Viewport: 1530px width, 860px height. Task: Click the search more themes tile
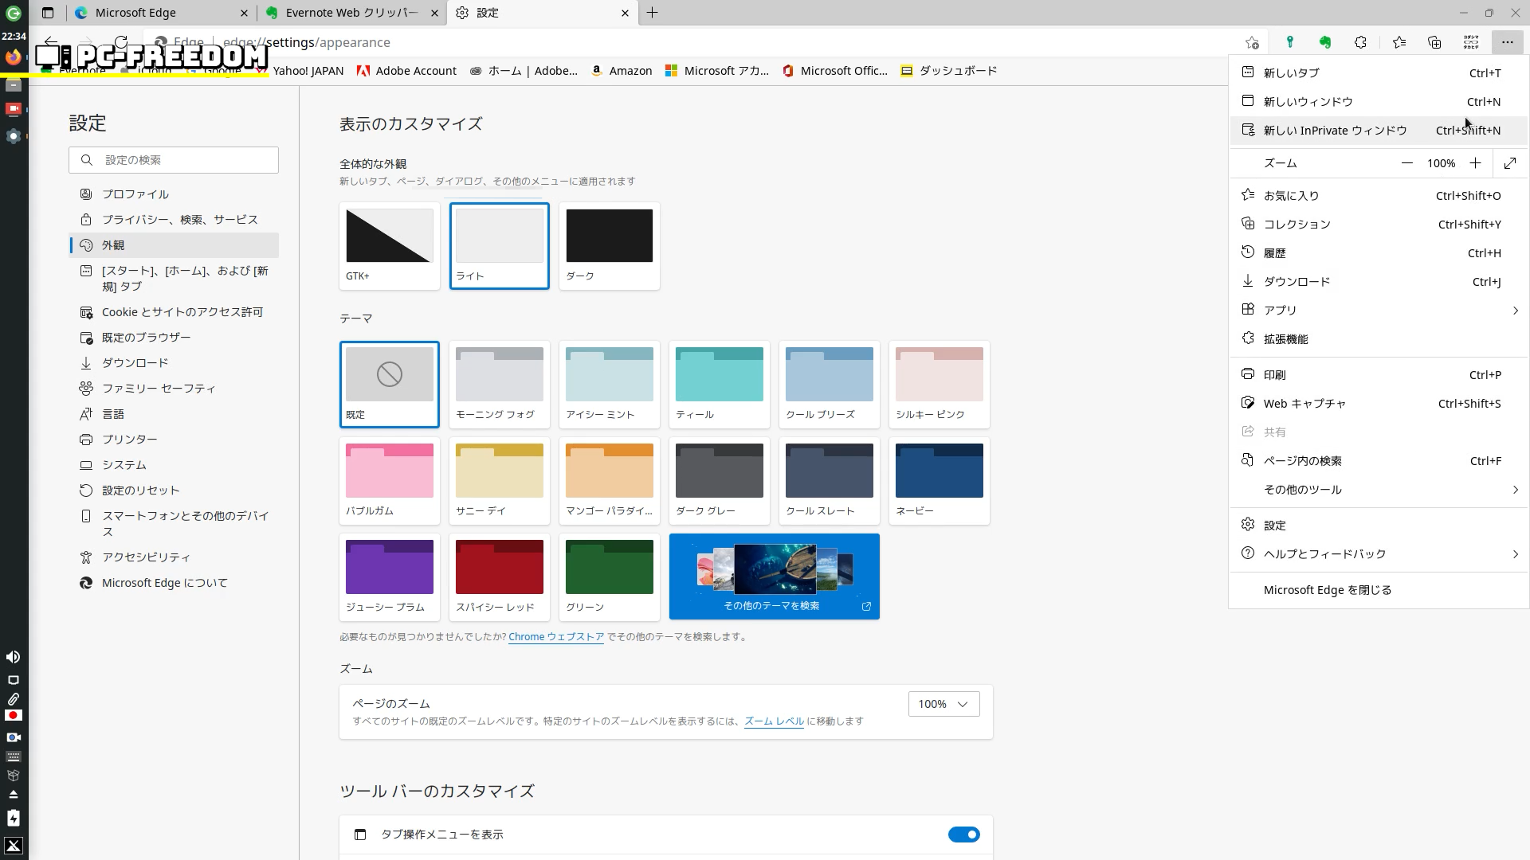tap(774, 577)
